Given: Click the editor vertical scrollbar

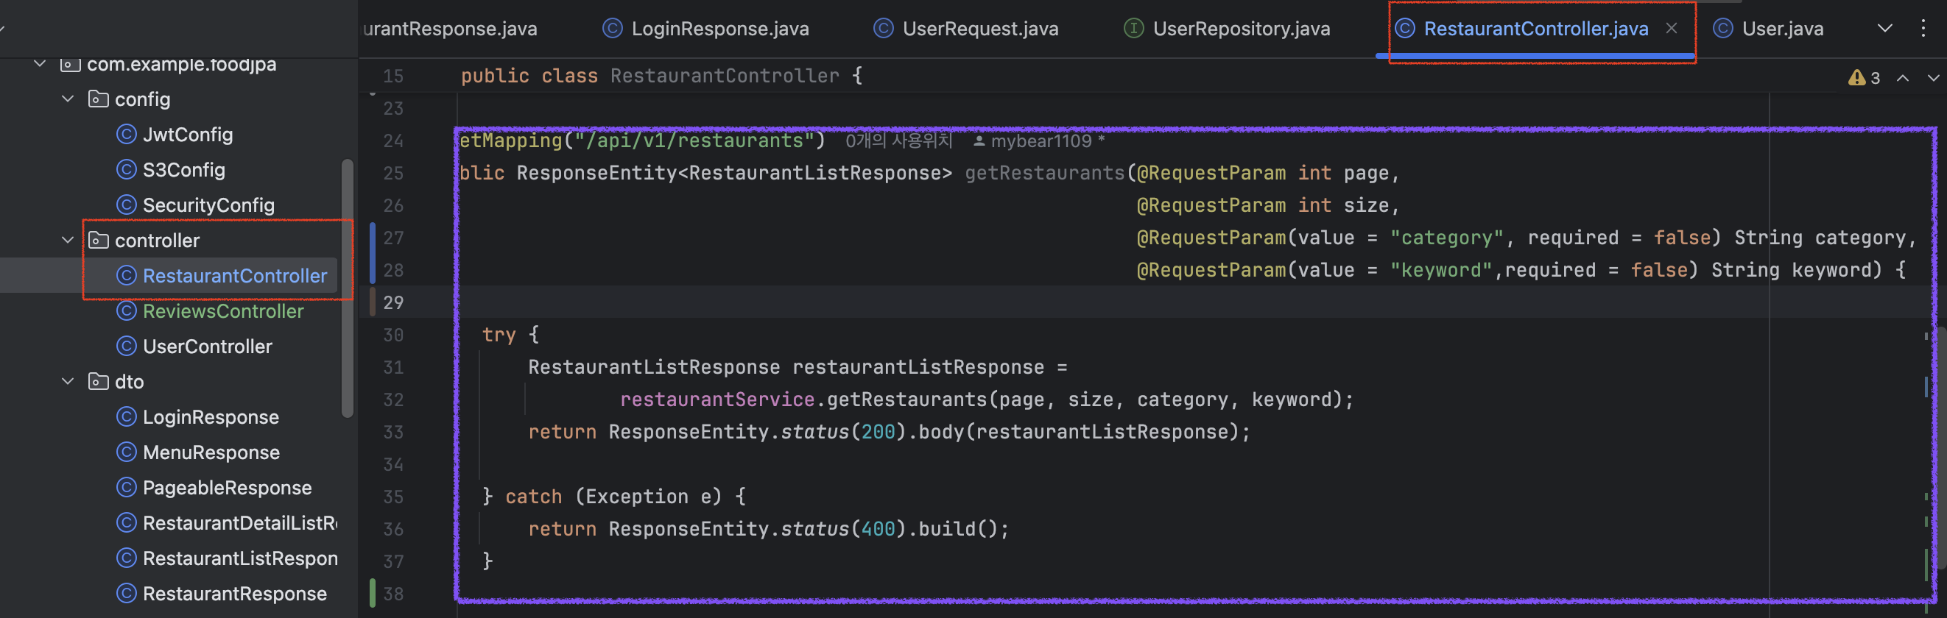Looking at the screenshot, I should [1941, 447].
